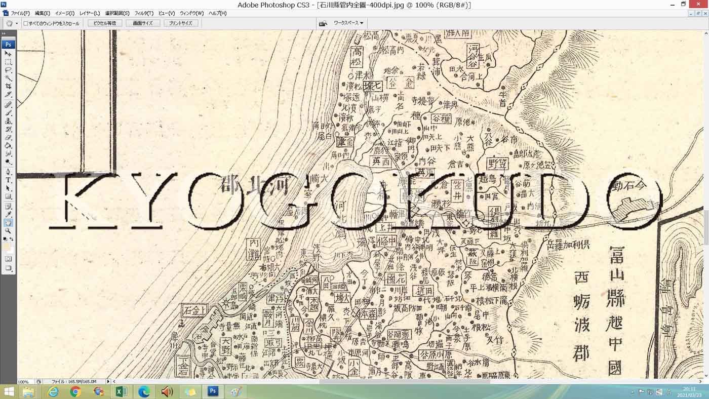This screenshot has width=709, height=399.
Task: Select the Rectangle shape tool
Action: (x=8, y=196)
